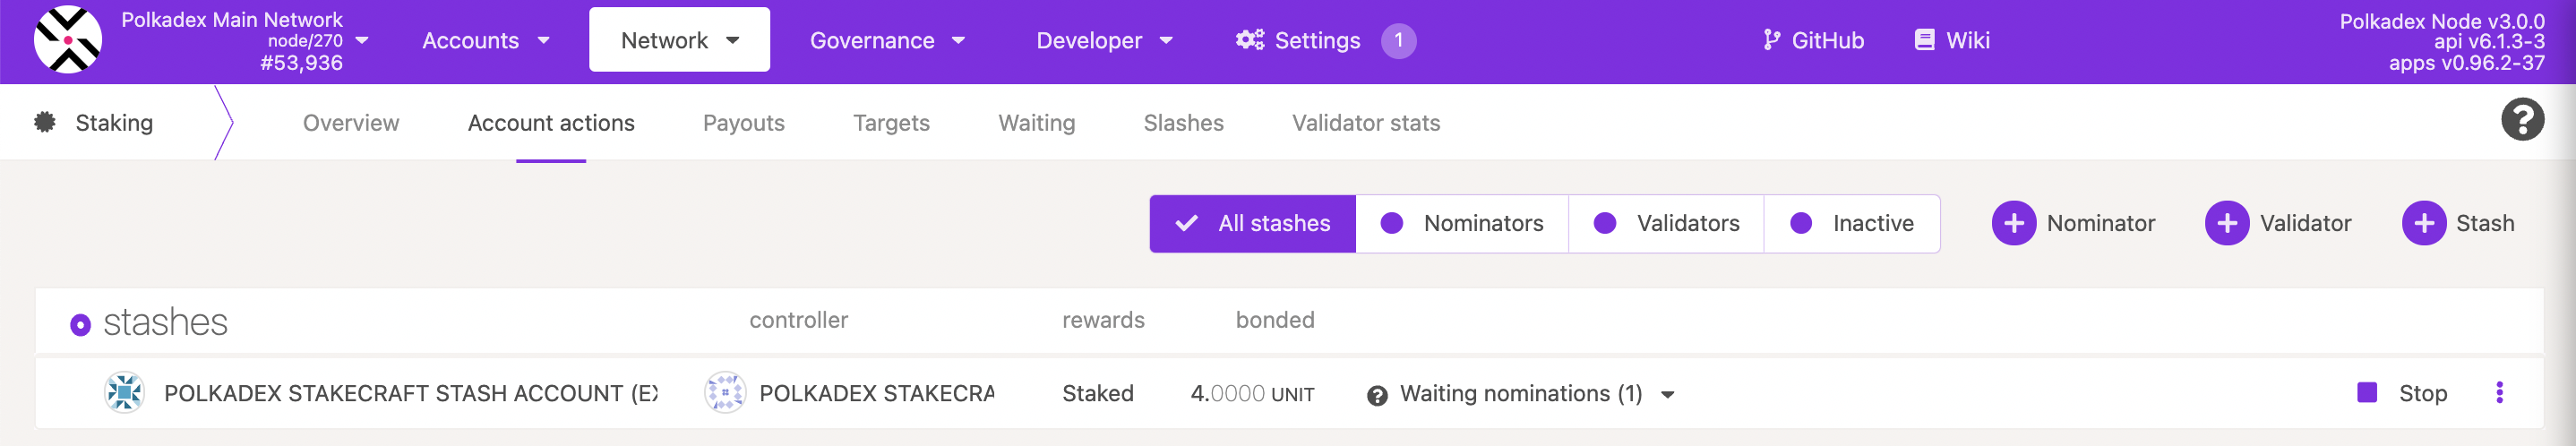
Task: Open the GitHub link
Action: tap(1813, 41)
